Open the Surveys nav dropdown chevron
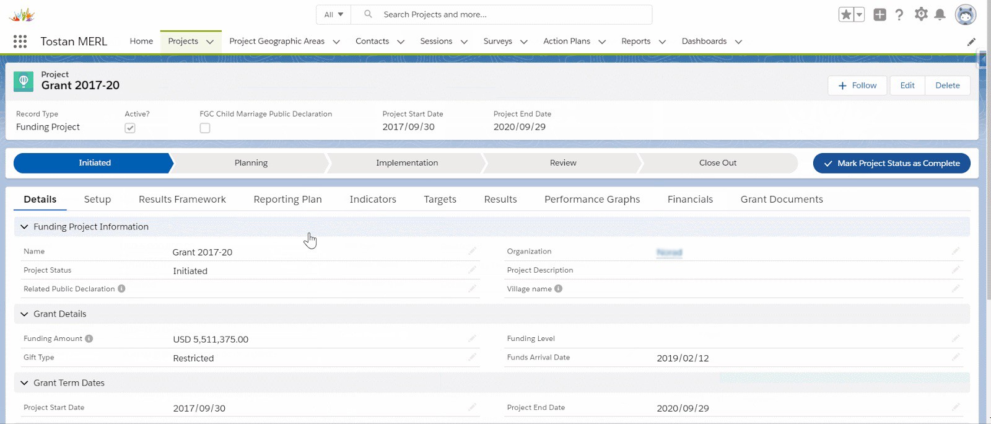This screenshot has height=424, width=991. pyautogui.click(x=524, y=42)
